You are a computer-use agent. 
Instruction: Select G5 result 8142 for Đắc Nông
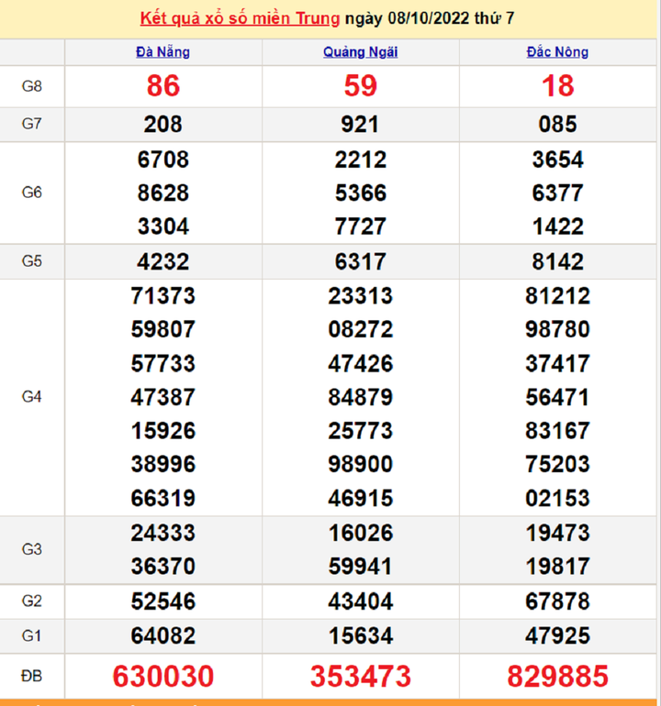557,261
